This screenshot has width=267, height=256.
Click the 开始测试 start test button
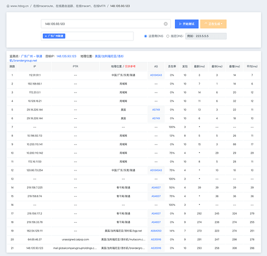(187, 24)
